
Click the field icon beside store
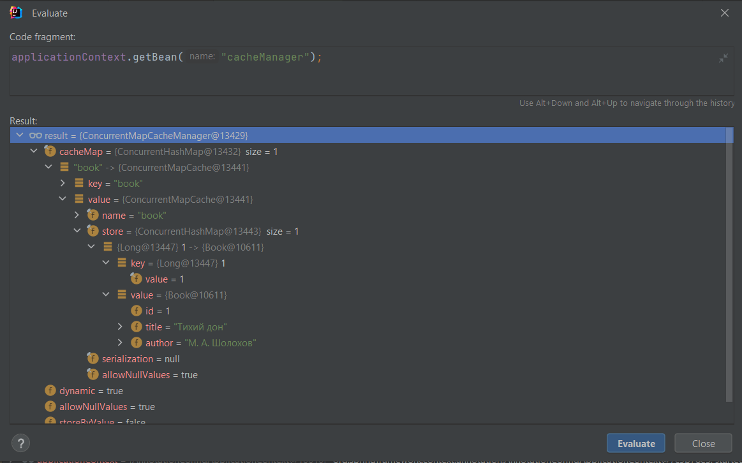pyautogui.click(x=93, y=231)
